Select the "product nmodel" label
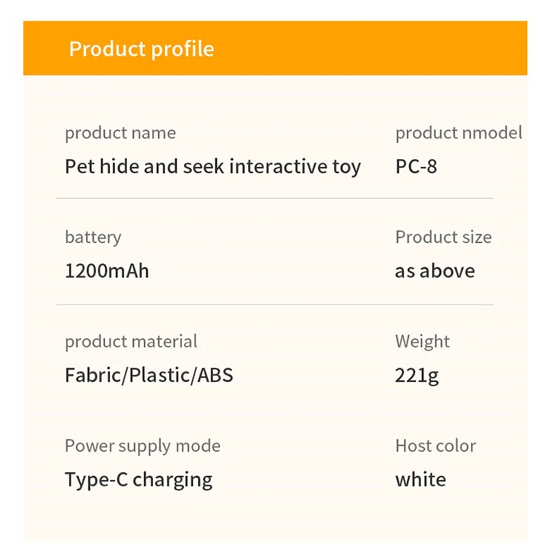Viewport: 557px width, 557px height. pos(458,133)
